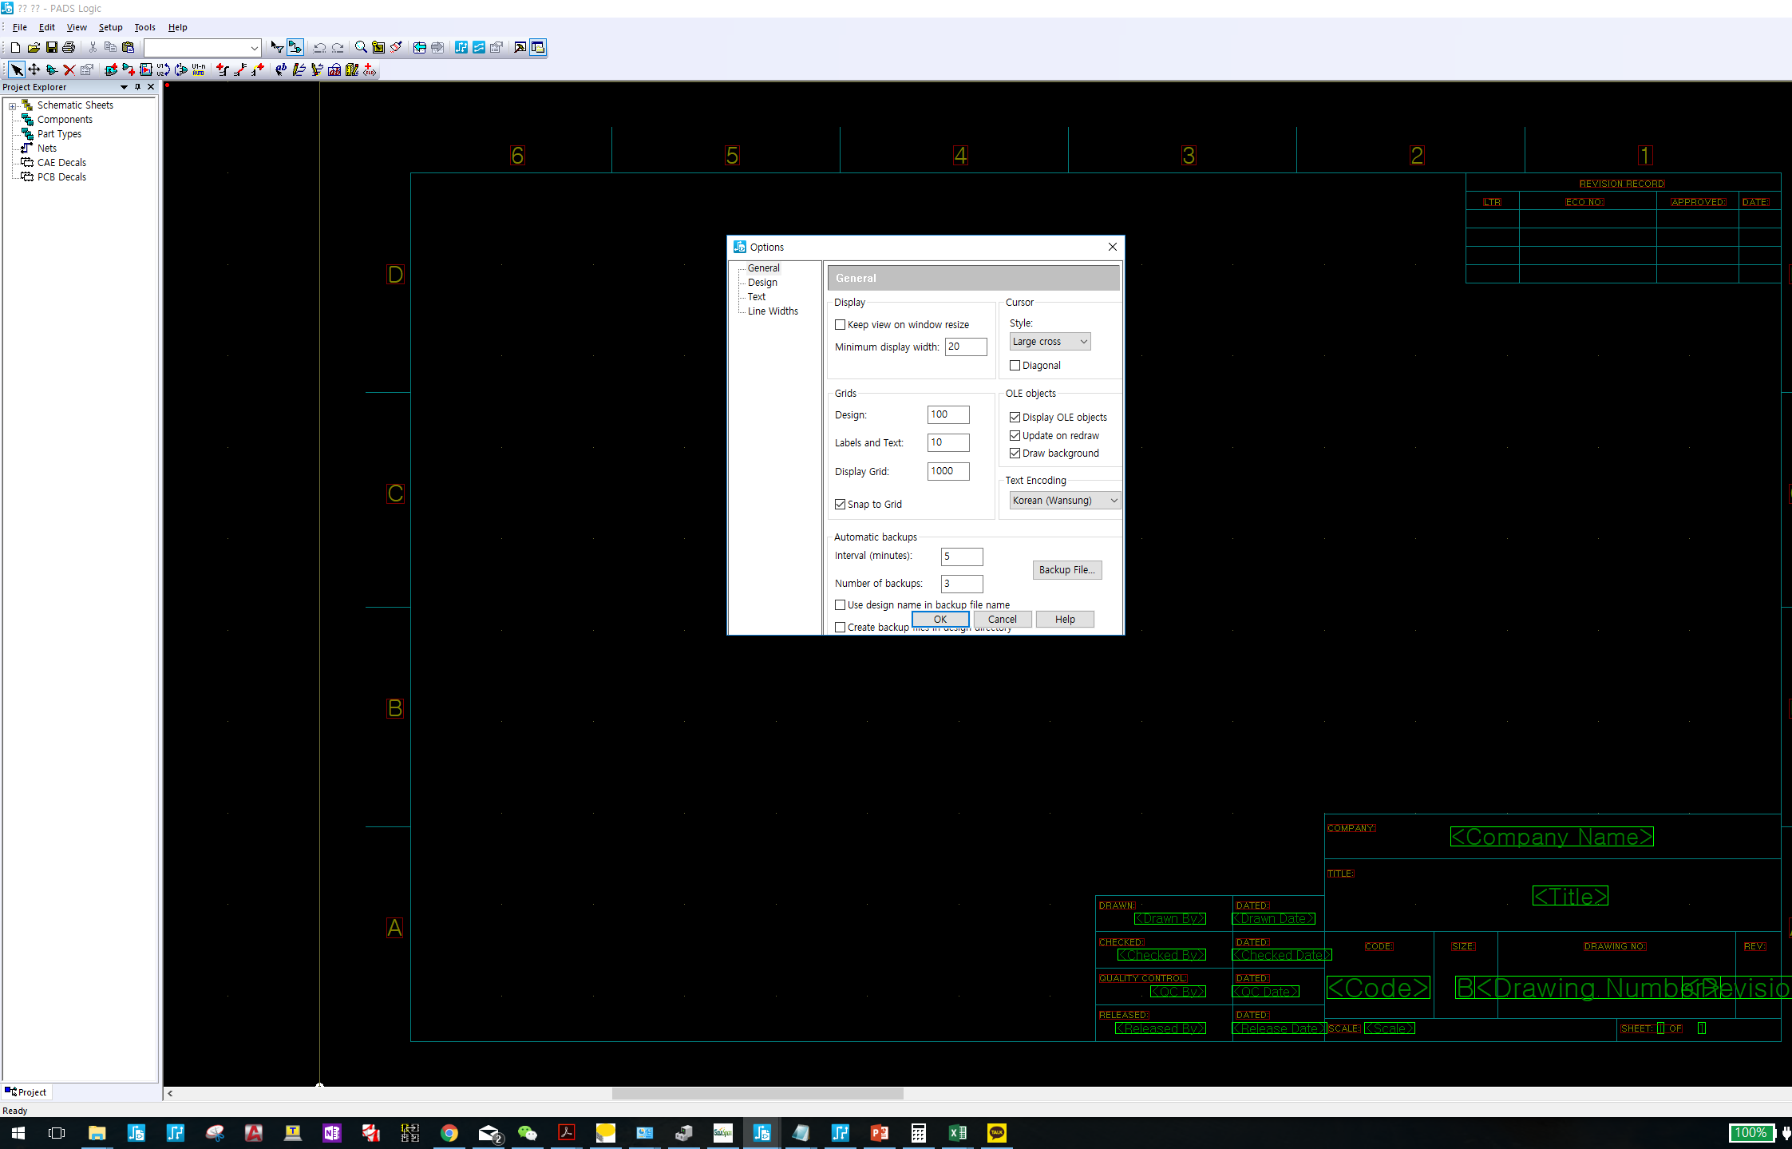Open the Text Encoding dropdown
Image resolution: width=1792 pixels, height=1149 pixels.
click(1065, 501)
